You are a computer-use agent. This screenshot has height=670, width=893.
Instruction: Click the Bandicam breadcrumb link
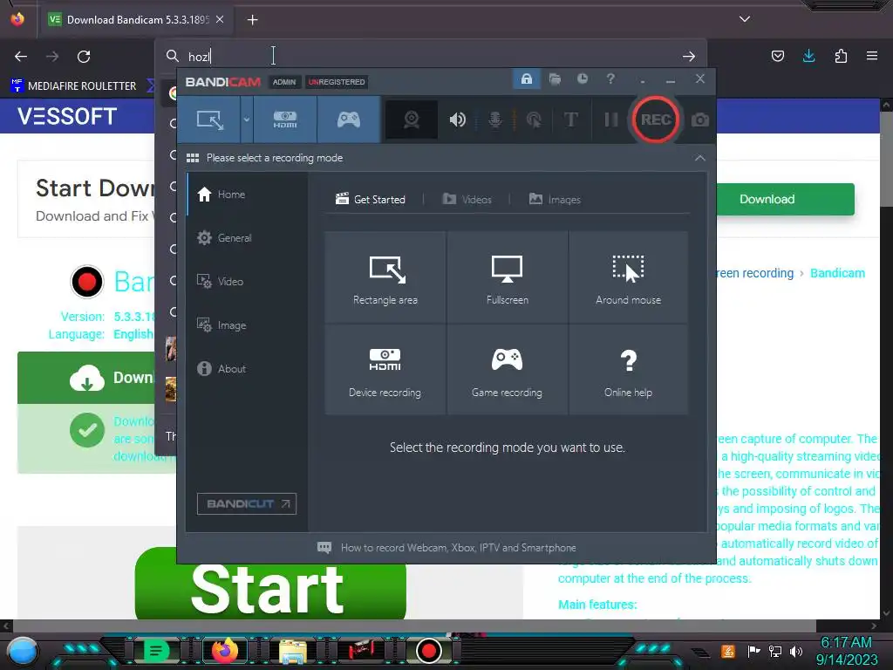837,273
